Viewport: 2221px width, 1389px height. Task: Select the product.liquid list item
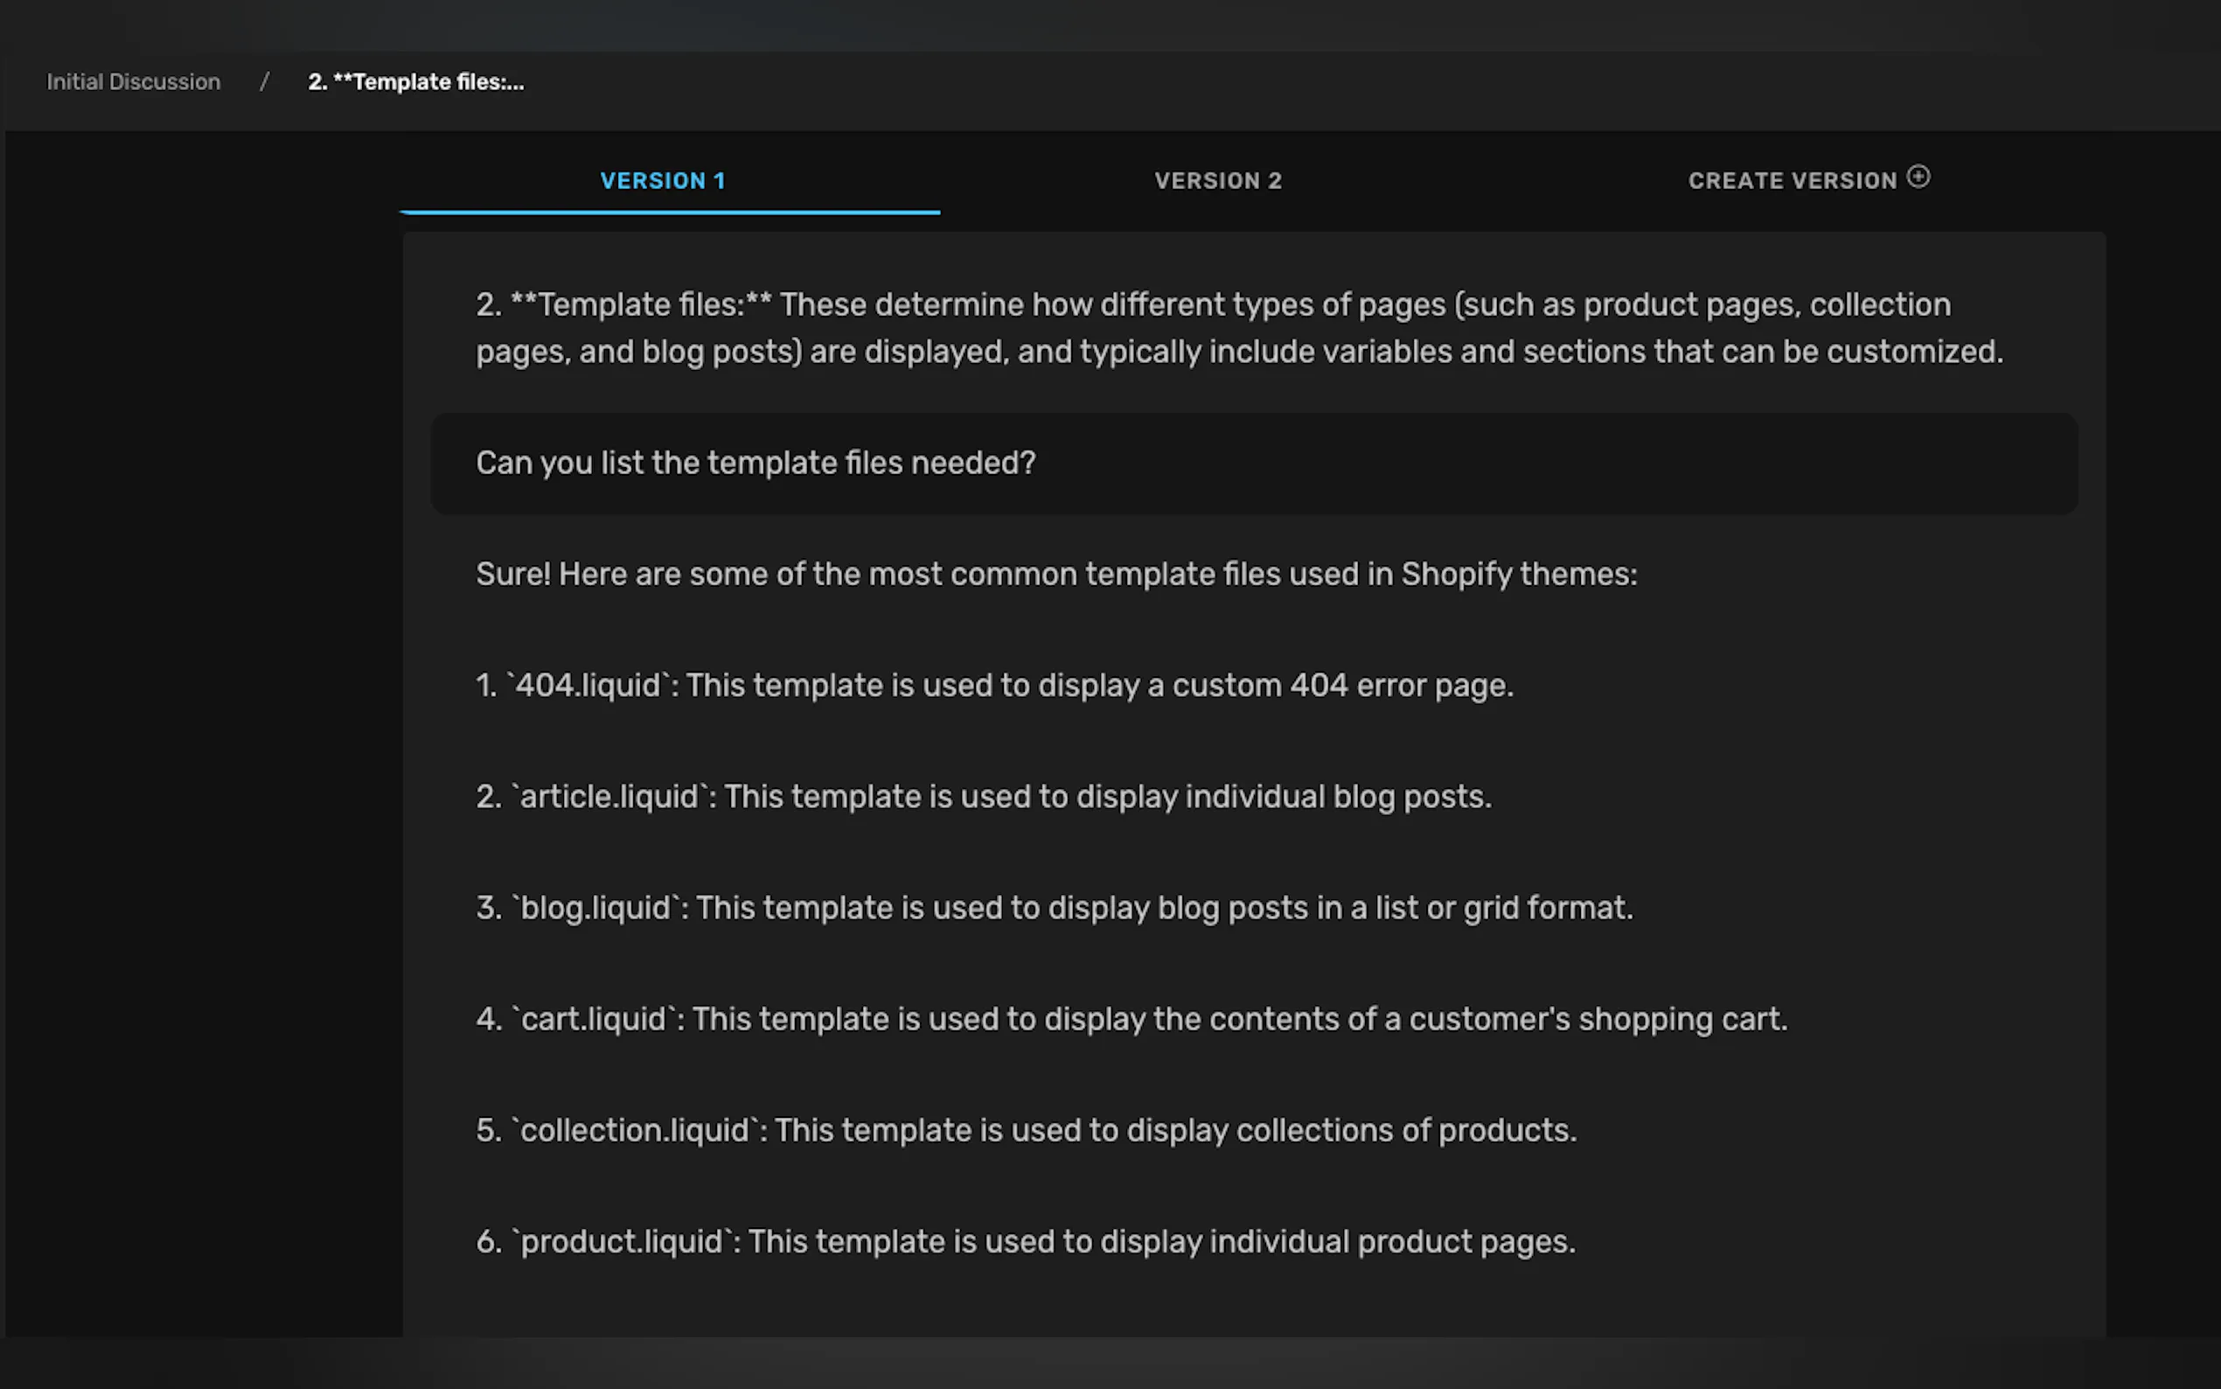[x=1025, y=1242]
